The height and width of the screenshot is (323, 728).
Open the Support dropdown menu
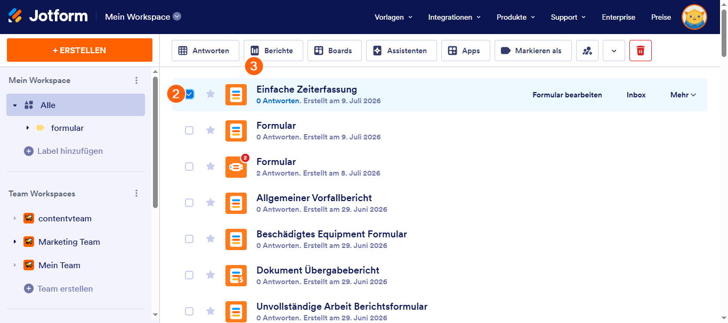[x=569, y=17]
